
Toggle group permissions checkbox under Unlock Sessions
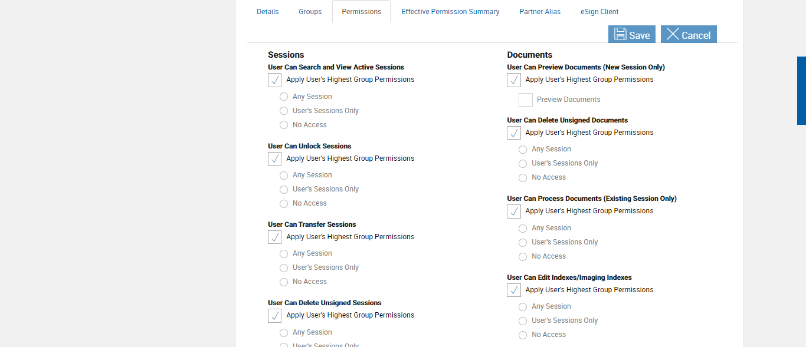pos(275,158)
